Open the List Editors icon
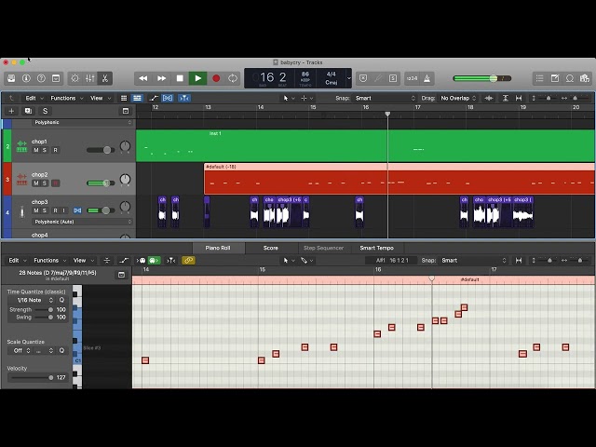The width and height of the screenshot is (596, 447). click(540, 78)
